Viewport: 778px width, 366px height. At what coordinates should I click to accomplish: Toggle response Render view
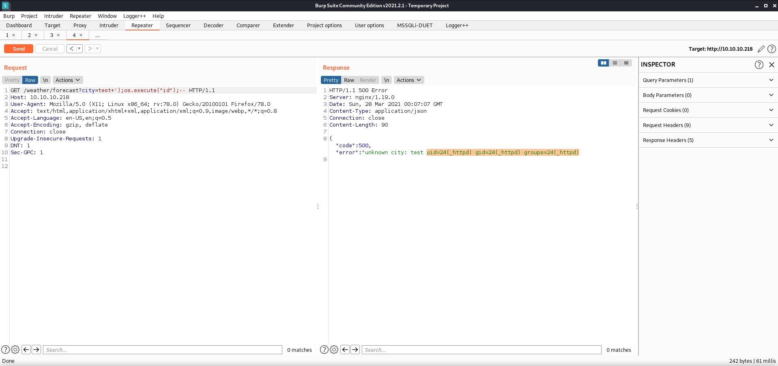[x=368, y=80]
